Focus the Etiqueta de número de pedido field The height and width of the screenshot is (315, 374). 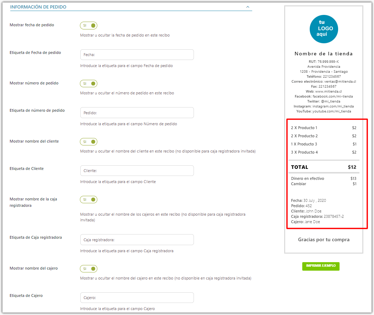coord(137,113)
